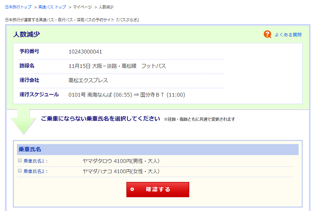Viewport: 314px width, 211px height.
Task: Go to 高速バス トップ in the breadcrumb
Action: pyautogui.click(x=52, y=7)
